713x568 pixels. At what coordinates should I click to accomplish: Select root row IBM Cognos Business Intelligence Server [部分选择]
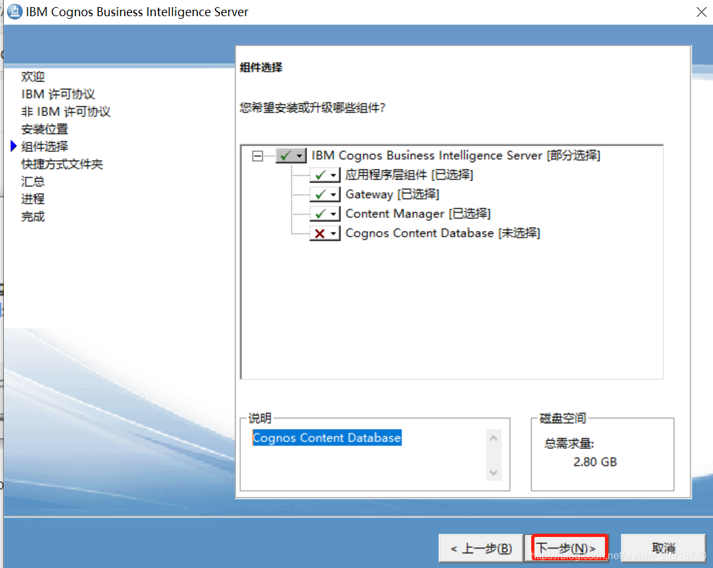tap(455, 155)
